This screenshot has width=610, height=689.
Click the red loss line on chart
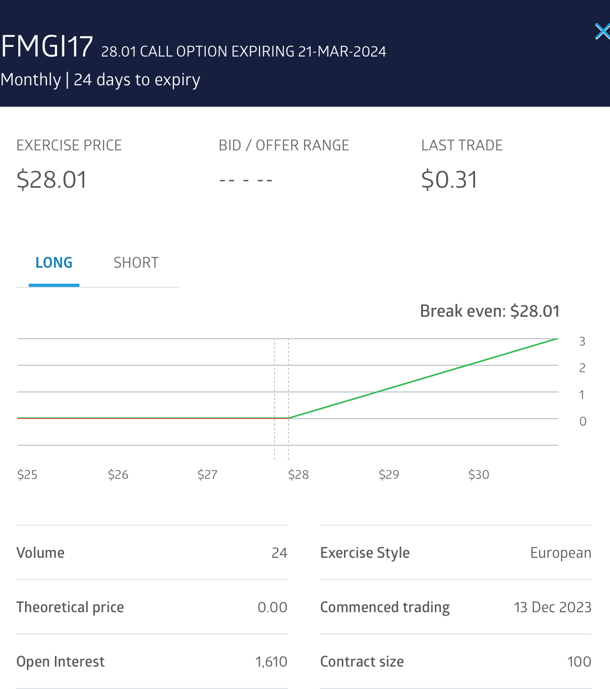(x=144, y=418)
